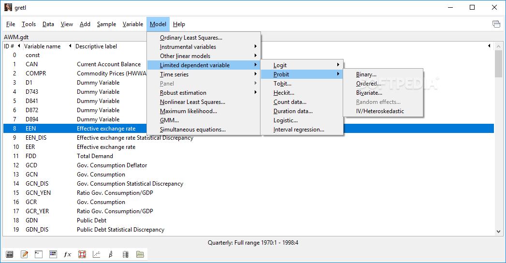Image resolution: width=506 pixels, height=263 pixels.
Task: Expand Instrumental variables submenu arrow
Action: (x=256, y=46)
